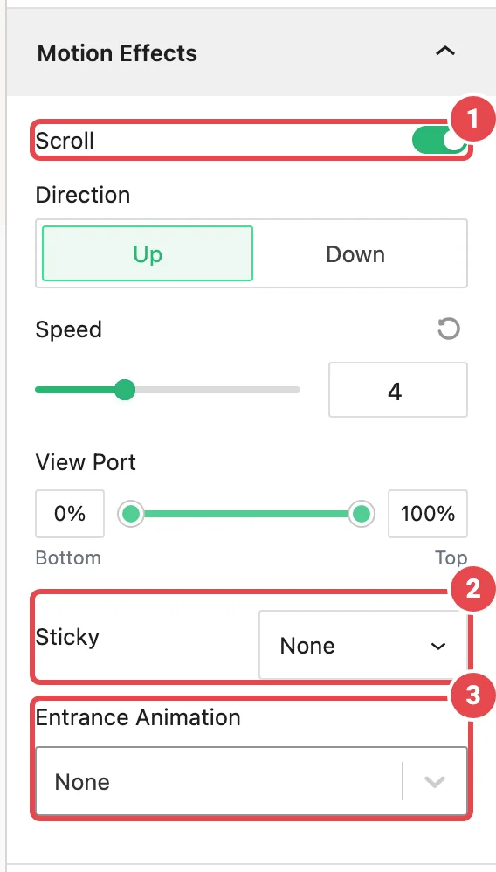Click the red badge number 3
Viewport: 496px width, 872px height.
click(472, 696)
